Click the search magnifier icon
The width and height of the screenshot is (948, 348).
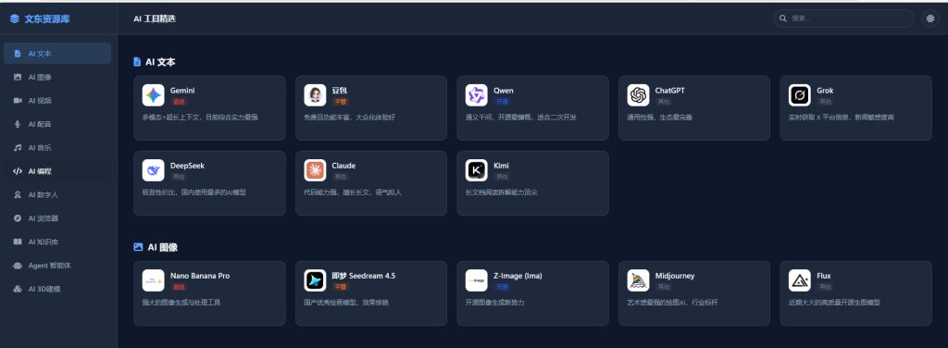[783, 19]
